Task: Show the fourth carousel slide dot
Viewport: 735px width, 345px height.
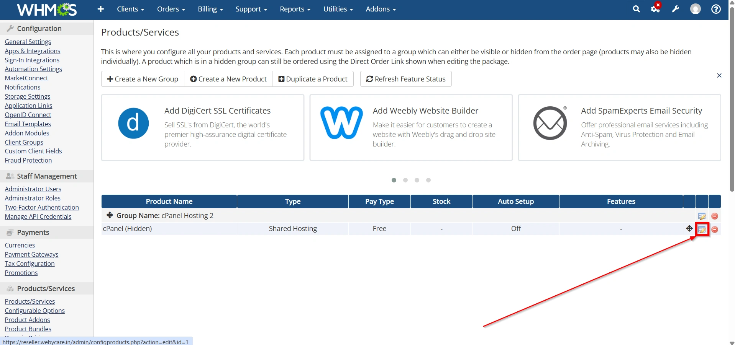Action: click(x=428, y=180)
